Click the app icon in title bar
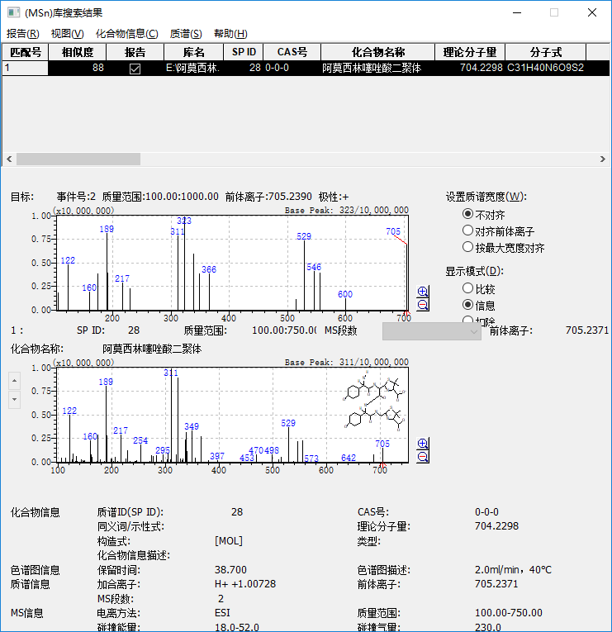The width and height of the screenshot is (612, 632). click(12, 12)
